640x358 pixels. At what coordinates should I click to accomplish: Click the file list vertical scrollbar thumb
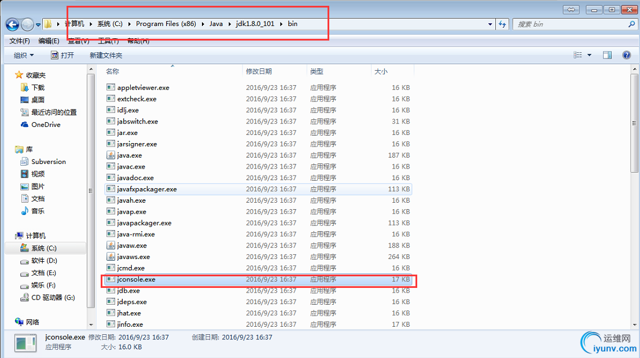[x=634, y=123]
